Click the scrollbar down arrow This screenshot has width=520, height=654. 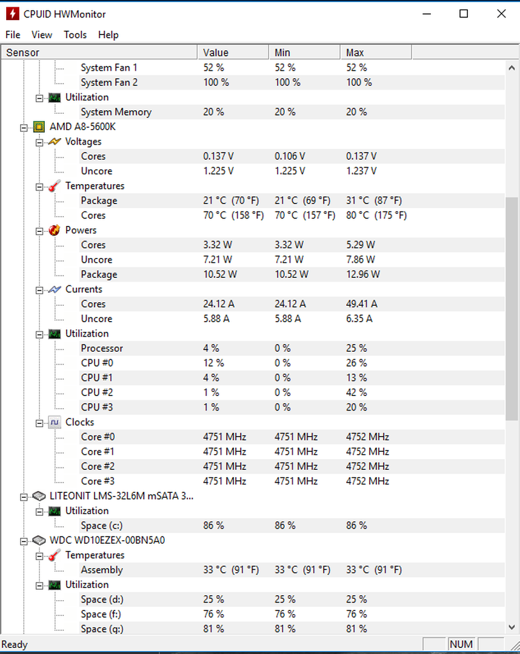tap(512, 627)
